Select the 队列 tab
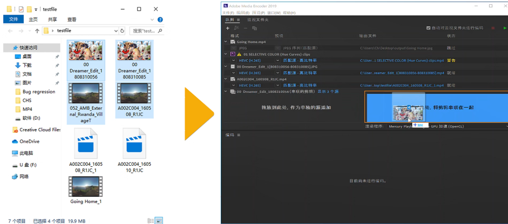Screen dimensions: 508x224 (x=230, y=20)
